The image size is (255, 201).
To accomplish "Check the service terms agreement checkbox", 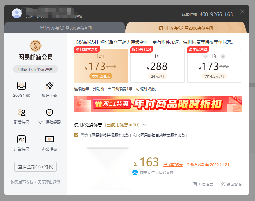I will pyautogui.click(x=76, y=136).
